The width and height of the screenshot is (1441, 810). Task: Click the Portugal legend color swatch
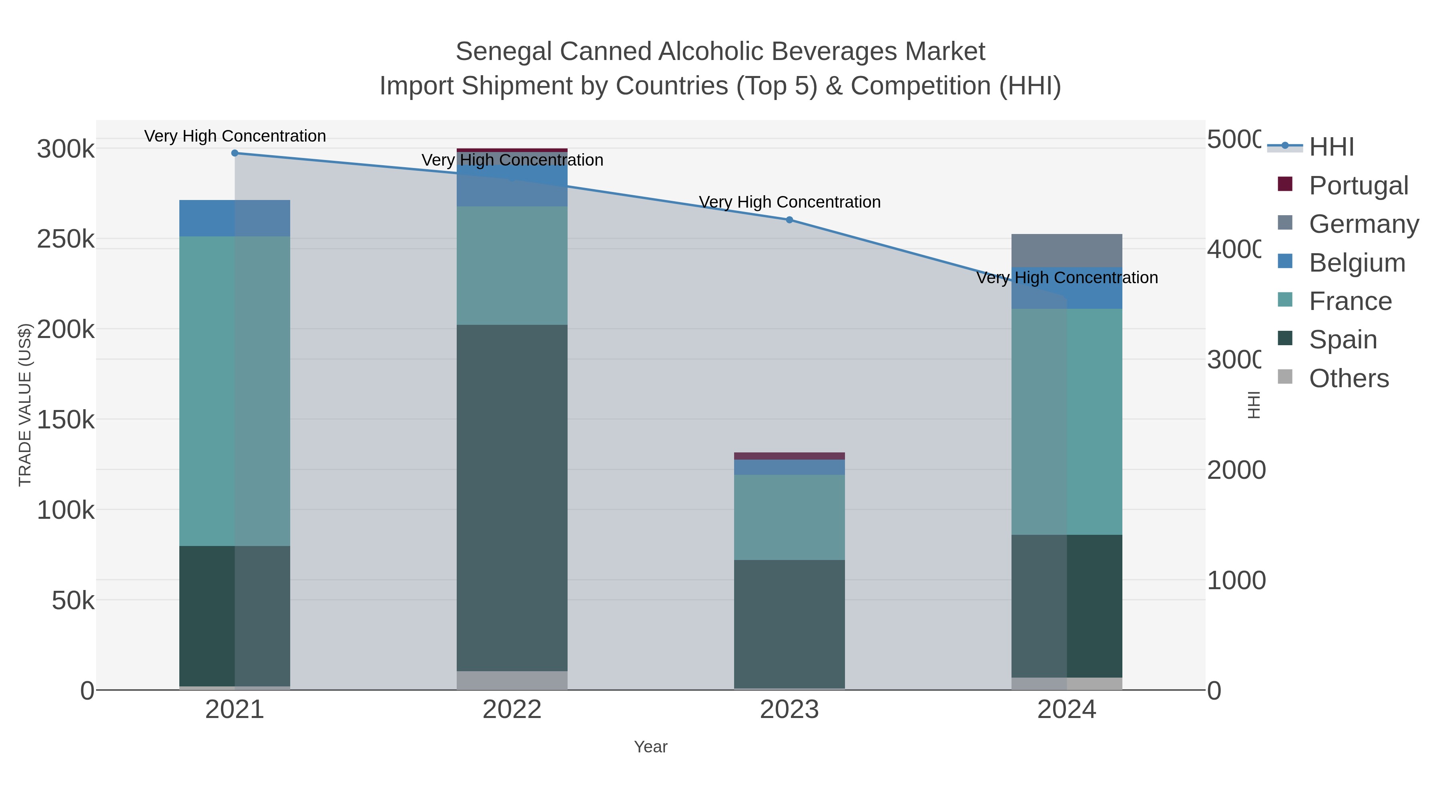[1285, 184]
